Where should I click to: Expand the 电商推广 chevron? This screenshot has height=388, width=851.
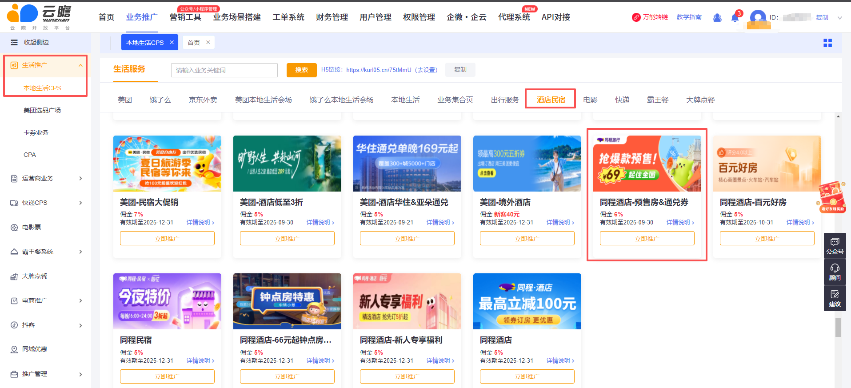pos(80,301)
